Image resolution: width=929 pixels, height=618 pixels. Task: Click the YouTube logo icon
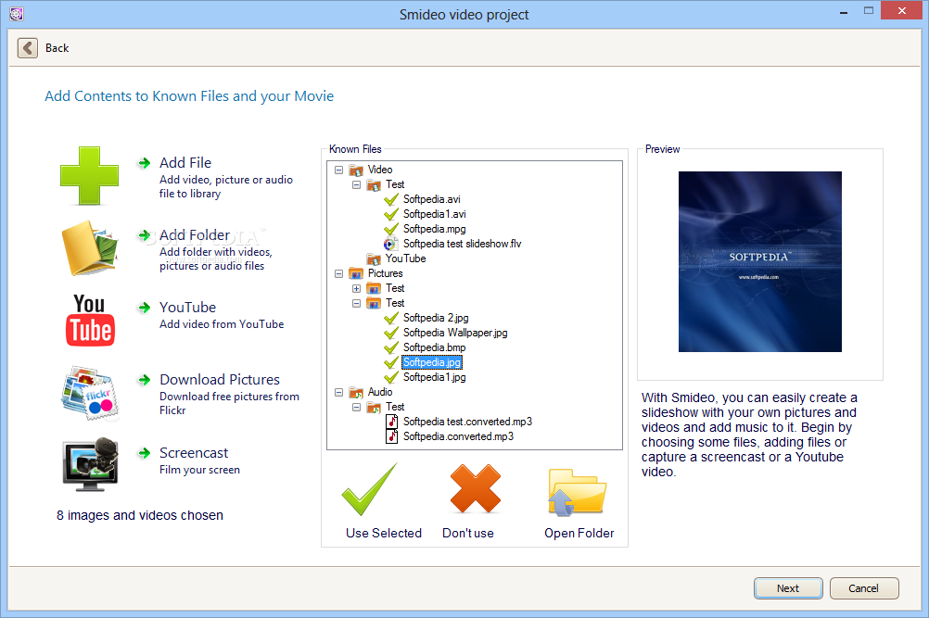pyautogui.click(x=90, y=321)
